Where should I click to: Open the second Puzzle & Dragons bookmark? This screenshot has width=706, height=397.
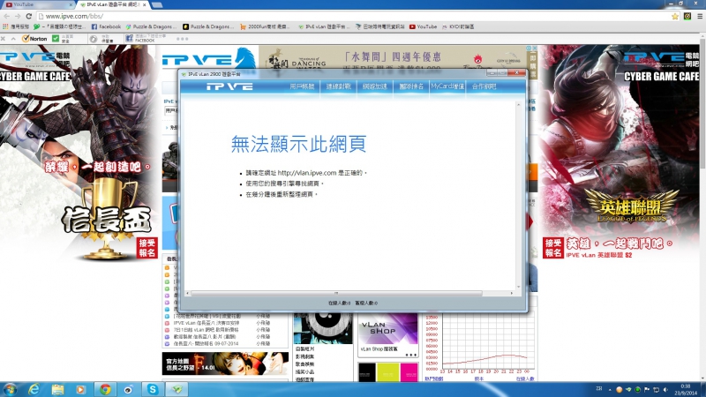click(208, 27)
